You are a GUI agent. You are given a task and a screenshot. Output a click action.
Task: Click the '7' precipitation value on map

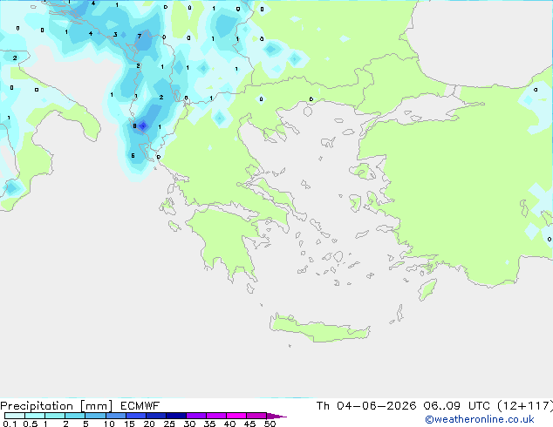click(140, 36)
